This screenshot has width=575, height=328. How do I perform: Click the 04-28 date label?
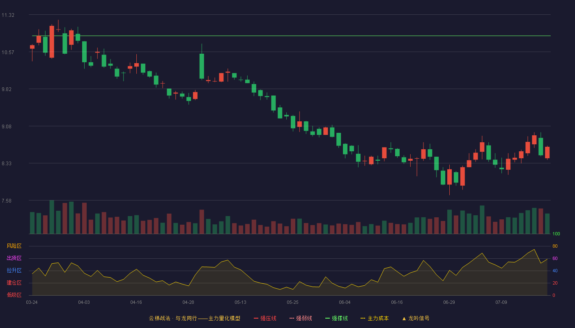tap(188, 302)
